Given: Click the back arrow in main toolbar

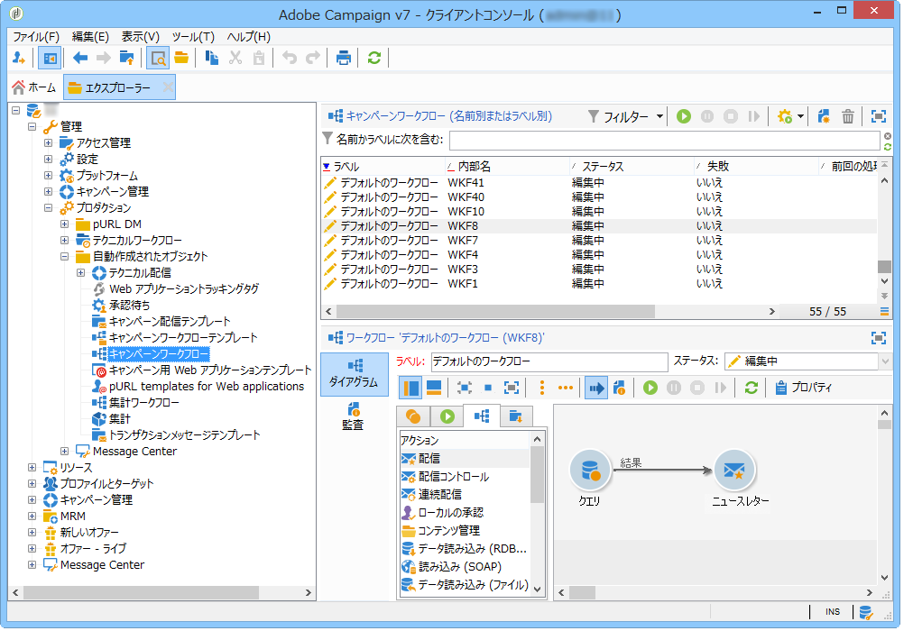Looking at the screenshot, I should (x=79, y=58).
